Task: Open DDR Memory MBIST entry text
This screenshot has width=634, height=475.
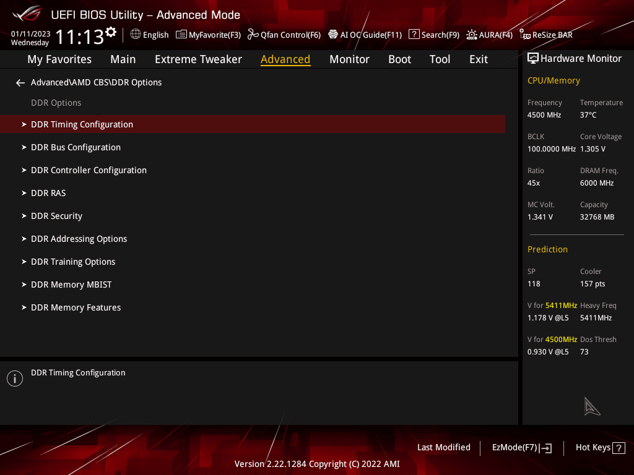Action: tap(71, 285)
